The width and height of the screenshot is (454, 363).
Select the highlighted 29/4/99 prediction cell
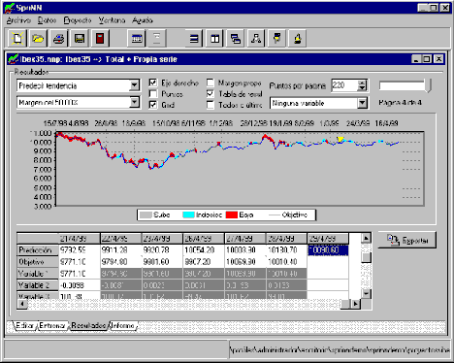pyautogui.click(x=328, y=250)
